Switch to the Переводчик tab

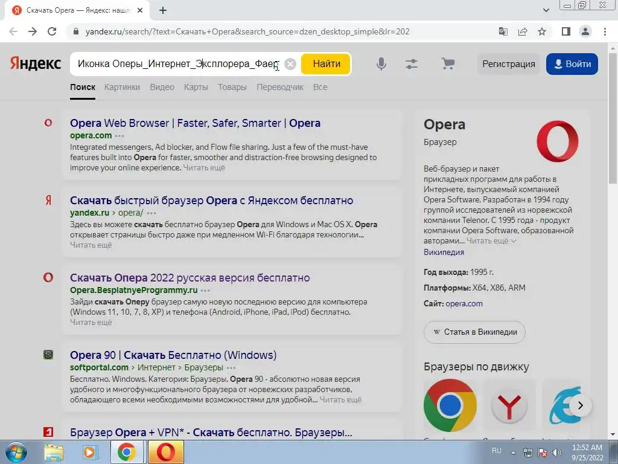click(x=280, y=87)
